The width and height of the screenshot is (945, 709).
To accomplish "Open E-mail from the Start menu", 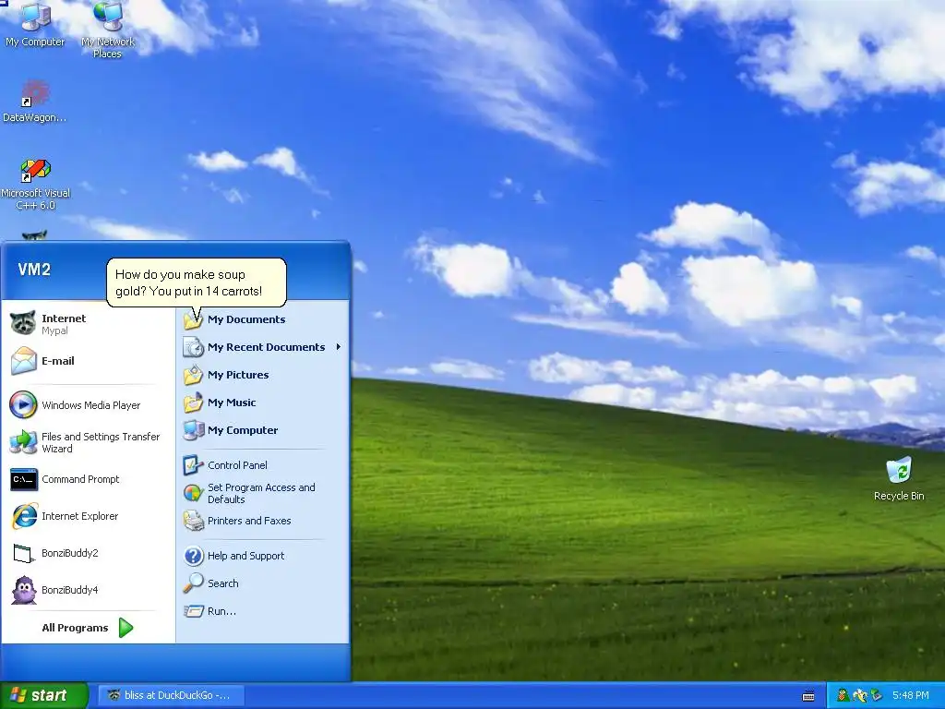I will coord(89,361).
